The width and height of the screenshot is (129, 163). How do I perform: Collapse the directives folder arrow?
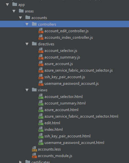(27, 44)
